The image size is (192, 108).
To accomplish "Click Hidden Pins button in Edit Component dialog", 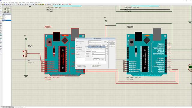I will pyautogui.click(x=112, y=43).
